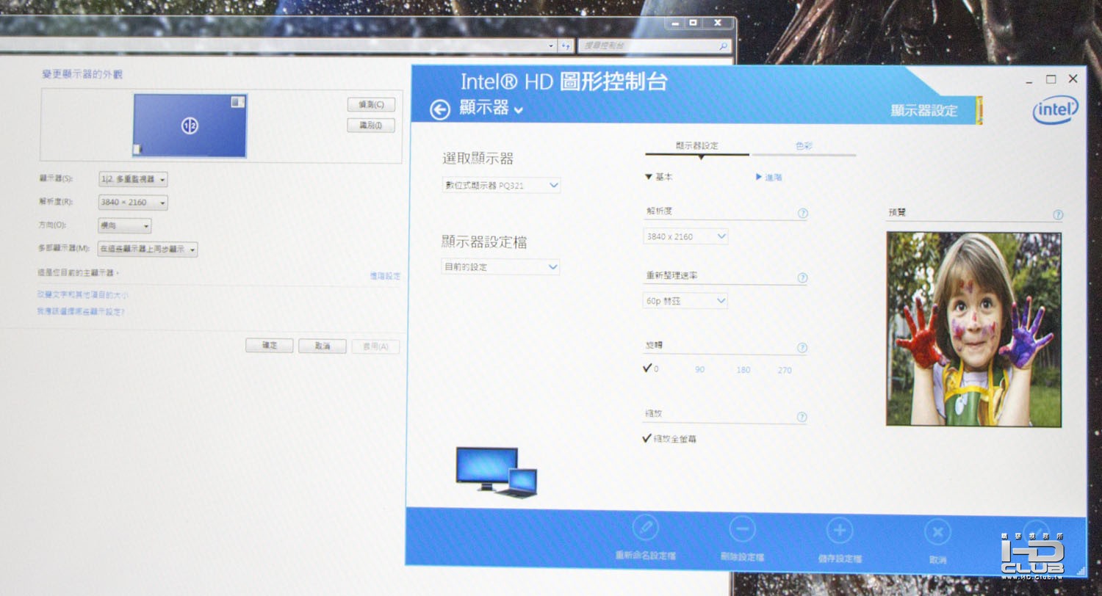
Task: Click the 重新命名設定檔 pencil icon
Action: click(x=645, y=528)
